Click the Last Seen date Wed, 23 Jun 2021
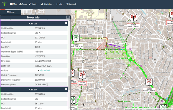Viewport: 173px width, 110px height. pyautogui.click(x=43, y=66)
